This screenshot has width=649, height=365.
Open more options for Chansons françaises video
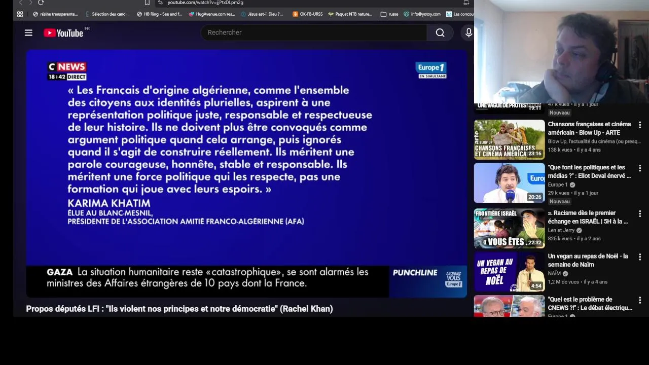click(640, 125)
